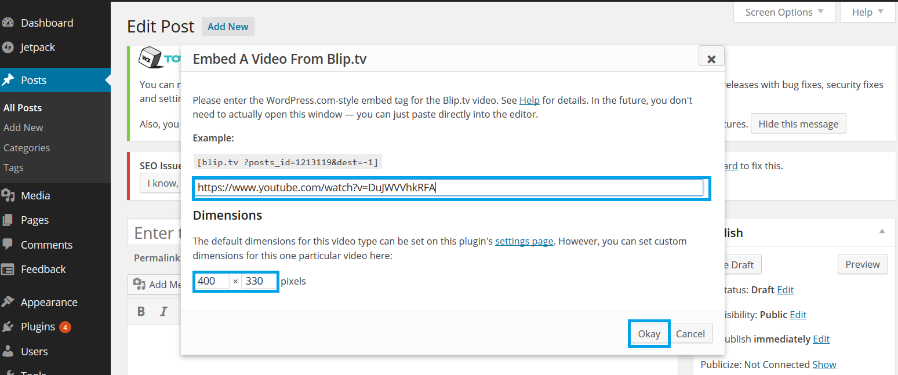The image size is (898, 375).
Task: Click the Plugins plug icon
Action: tap(8, 327)
